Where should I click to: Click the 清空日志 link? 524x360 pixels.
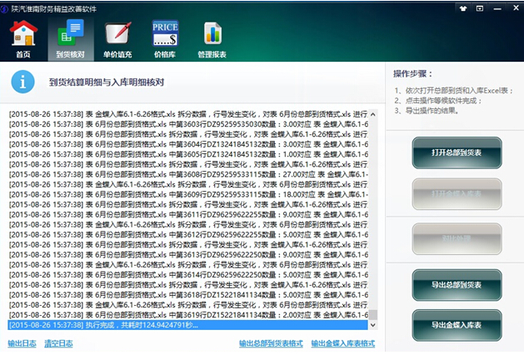58,343
